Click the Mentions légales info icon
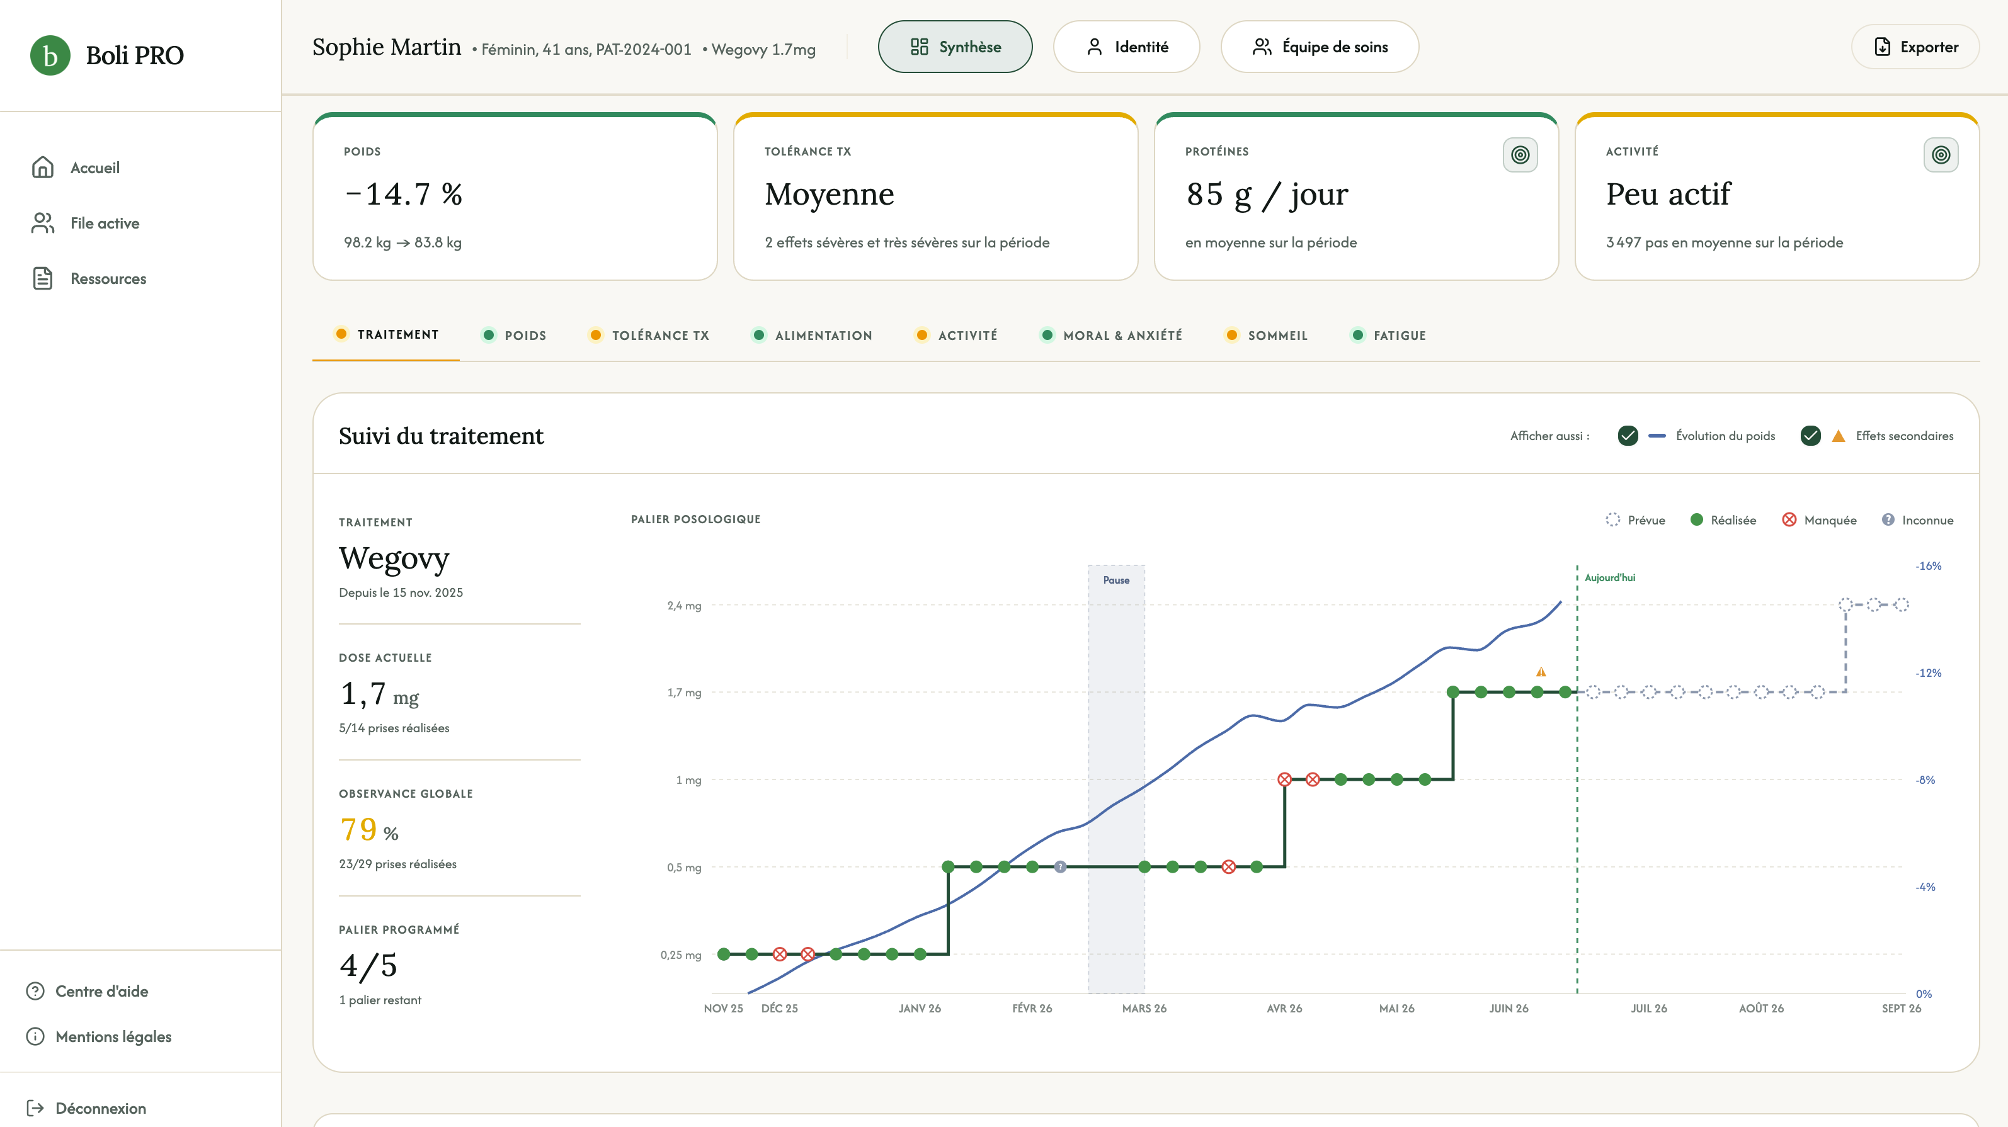The height and width of the screenshot is (1127, 2008). click(x=35, y=1036)
